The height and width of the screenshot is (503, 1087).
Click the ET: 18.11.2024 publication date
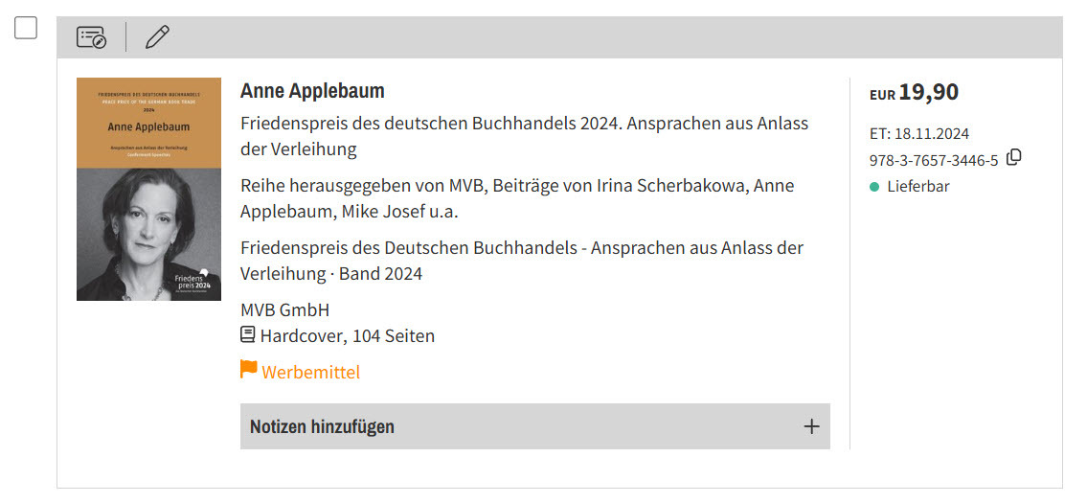(919, 134)
